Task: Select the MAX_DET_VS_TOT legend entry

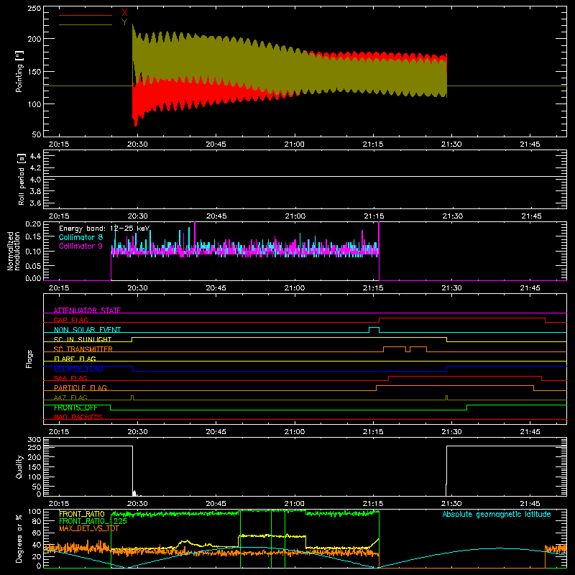Action: tap(89, 528)
